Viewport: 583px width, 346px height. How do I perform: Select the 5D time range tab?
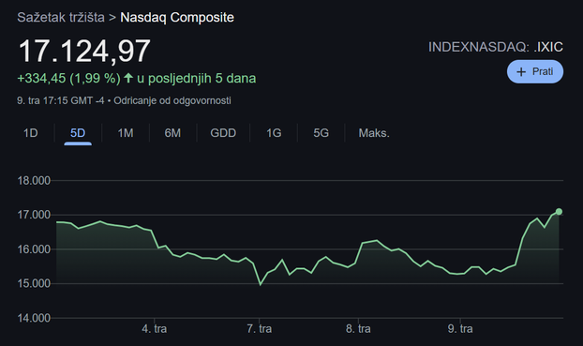[78, 133]
